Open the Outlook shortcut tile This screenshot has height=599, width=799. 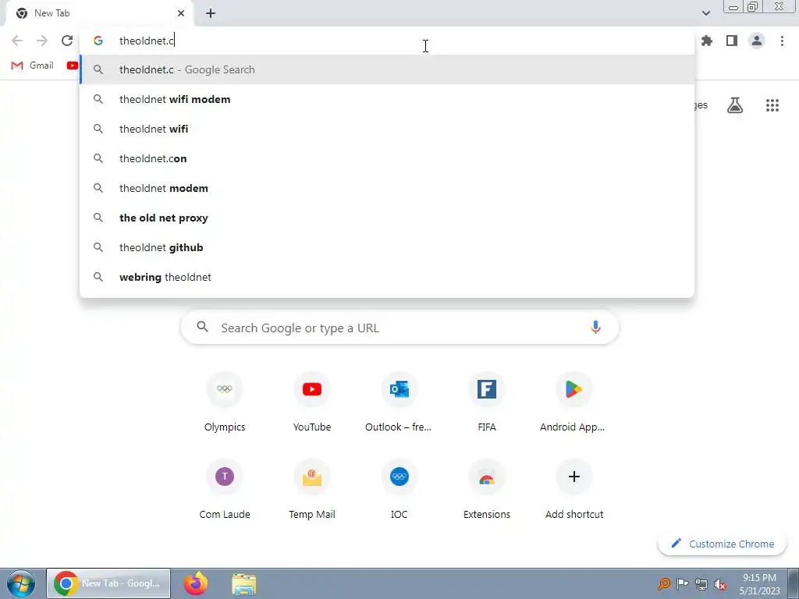pyautogui.click(x=399, y=402)
